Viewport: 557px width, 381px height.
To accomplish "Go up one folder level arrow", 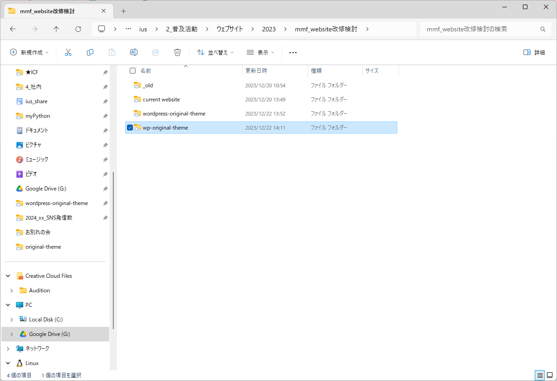I will point(56,29).
